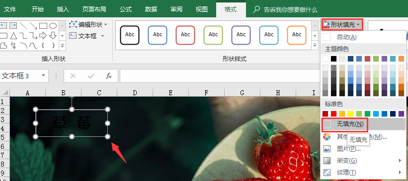The width and height of the screenshot is (408, 181).
Task: Open More Fill Colors menu item
Action: pyautogui.click(x=363, y=136)
